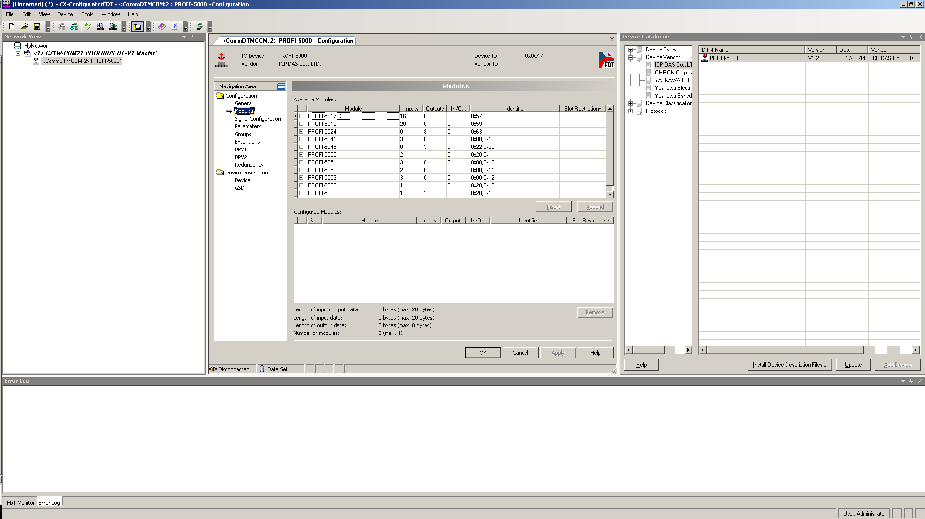Screen dimensions: 925x519
Task: Click the CJ1W-PRM21 master device icon
Action: (27, 53)
